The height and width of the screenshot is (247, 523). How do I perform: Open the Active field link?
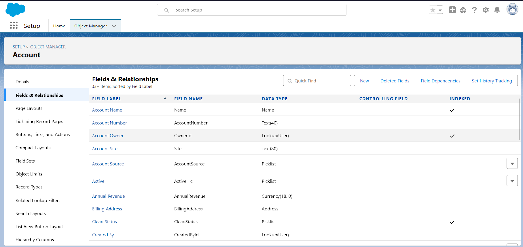tap(98, 181)
